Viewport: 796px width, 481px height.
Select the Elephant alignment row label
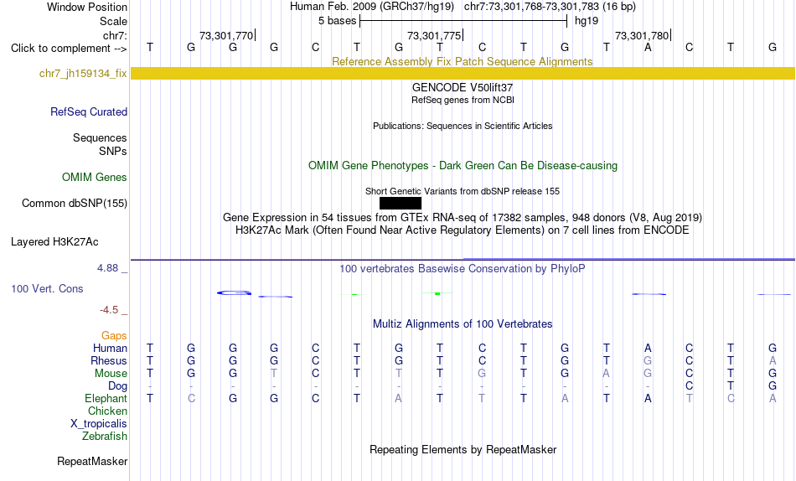pyautogui.click(x=106, y=398)
